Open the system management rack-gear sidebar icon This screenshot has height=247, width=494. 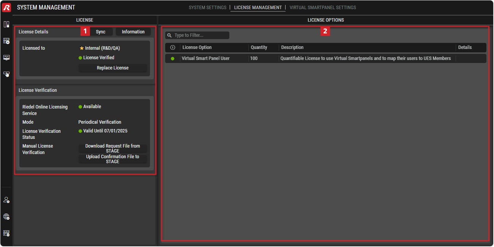6,233
